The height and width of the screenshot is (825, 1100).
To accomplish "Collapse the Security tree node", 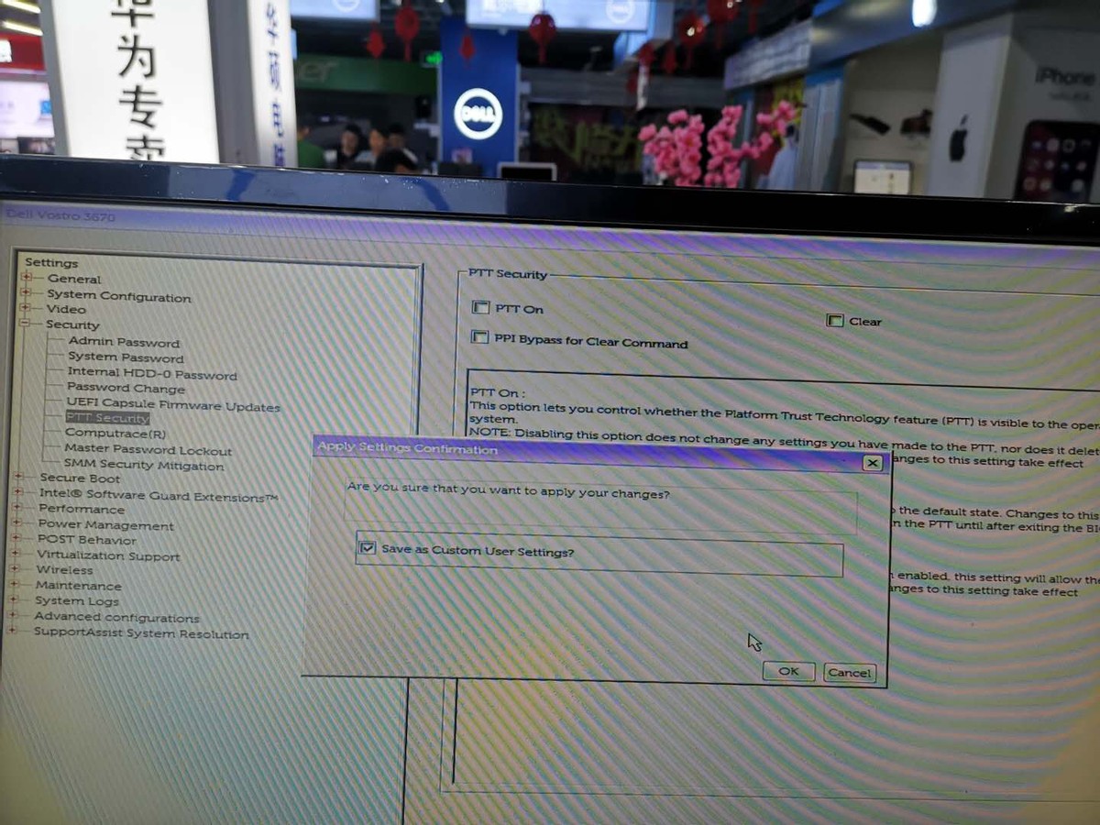I will coord(26,324).
